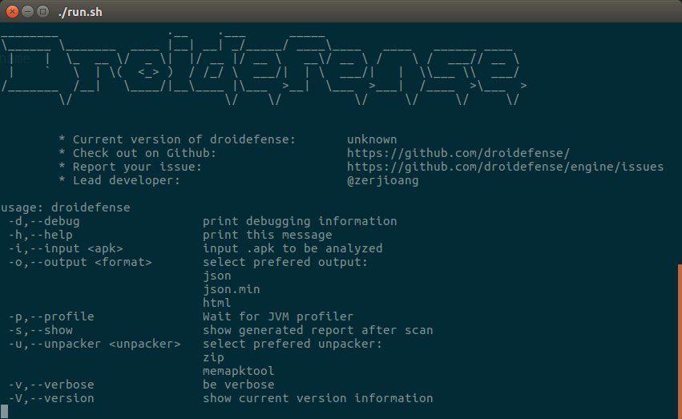Click the 'usage: droidefense' line

point(65,207)
